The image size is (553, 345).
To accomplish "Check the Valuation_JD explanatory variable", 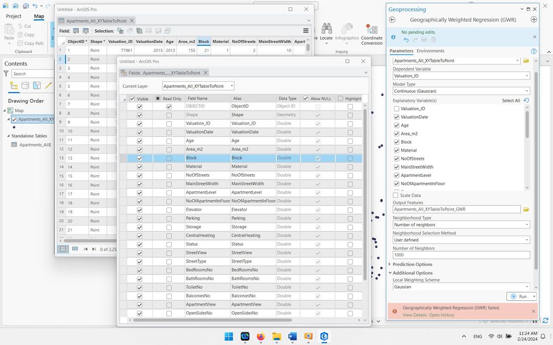I will 396,109.
